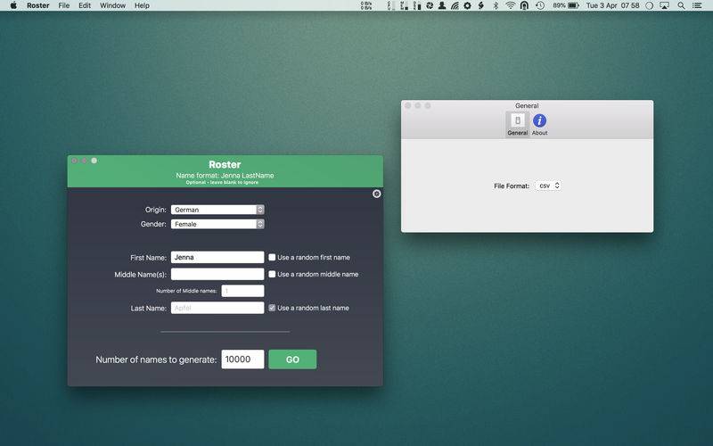Open the File Format csv dropdown
This screenshot has height=446, width=713.
[548, 186]
